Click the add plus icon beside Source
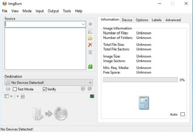 tap(90, 24)
